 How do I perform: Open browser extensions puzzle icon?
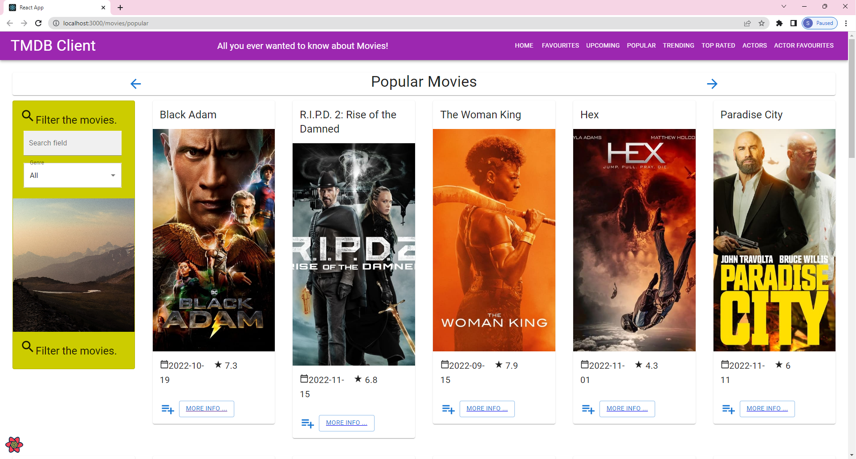779,23
